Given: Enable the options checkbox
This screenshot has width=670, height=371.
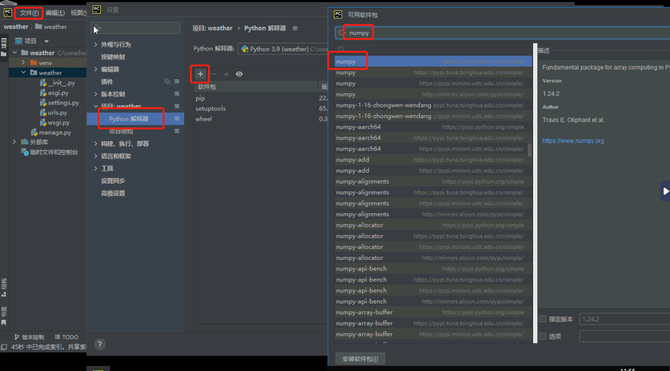Looking at the screenshot, I should (543, 336).
